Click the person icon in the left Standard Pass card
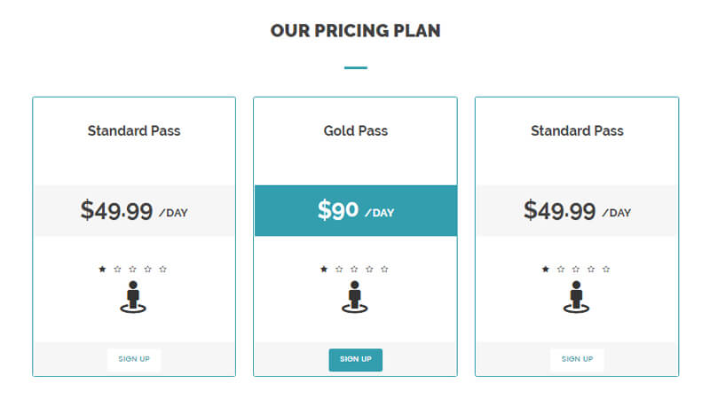Image resolution: width=710 pixels, height=399 pixels. coord(133,297)
